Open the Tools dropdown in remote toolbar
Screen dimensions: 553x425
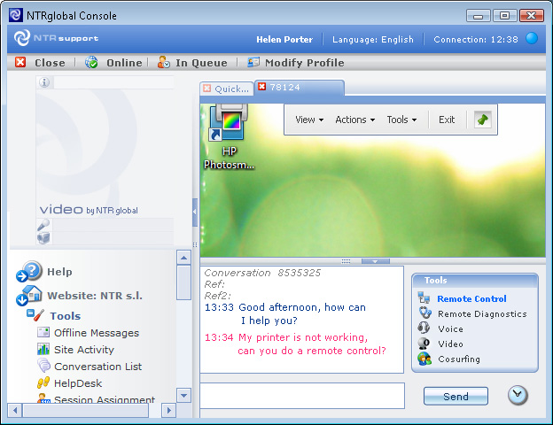(x=401, y=120)
